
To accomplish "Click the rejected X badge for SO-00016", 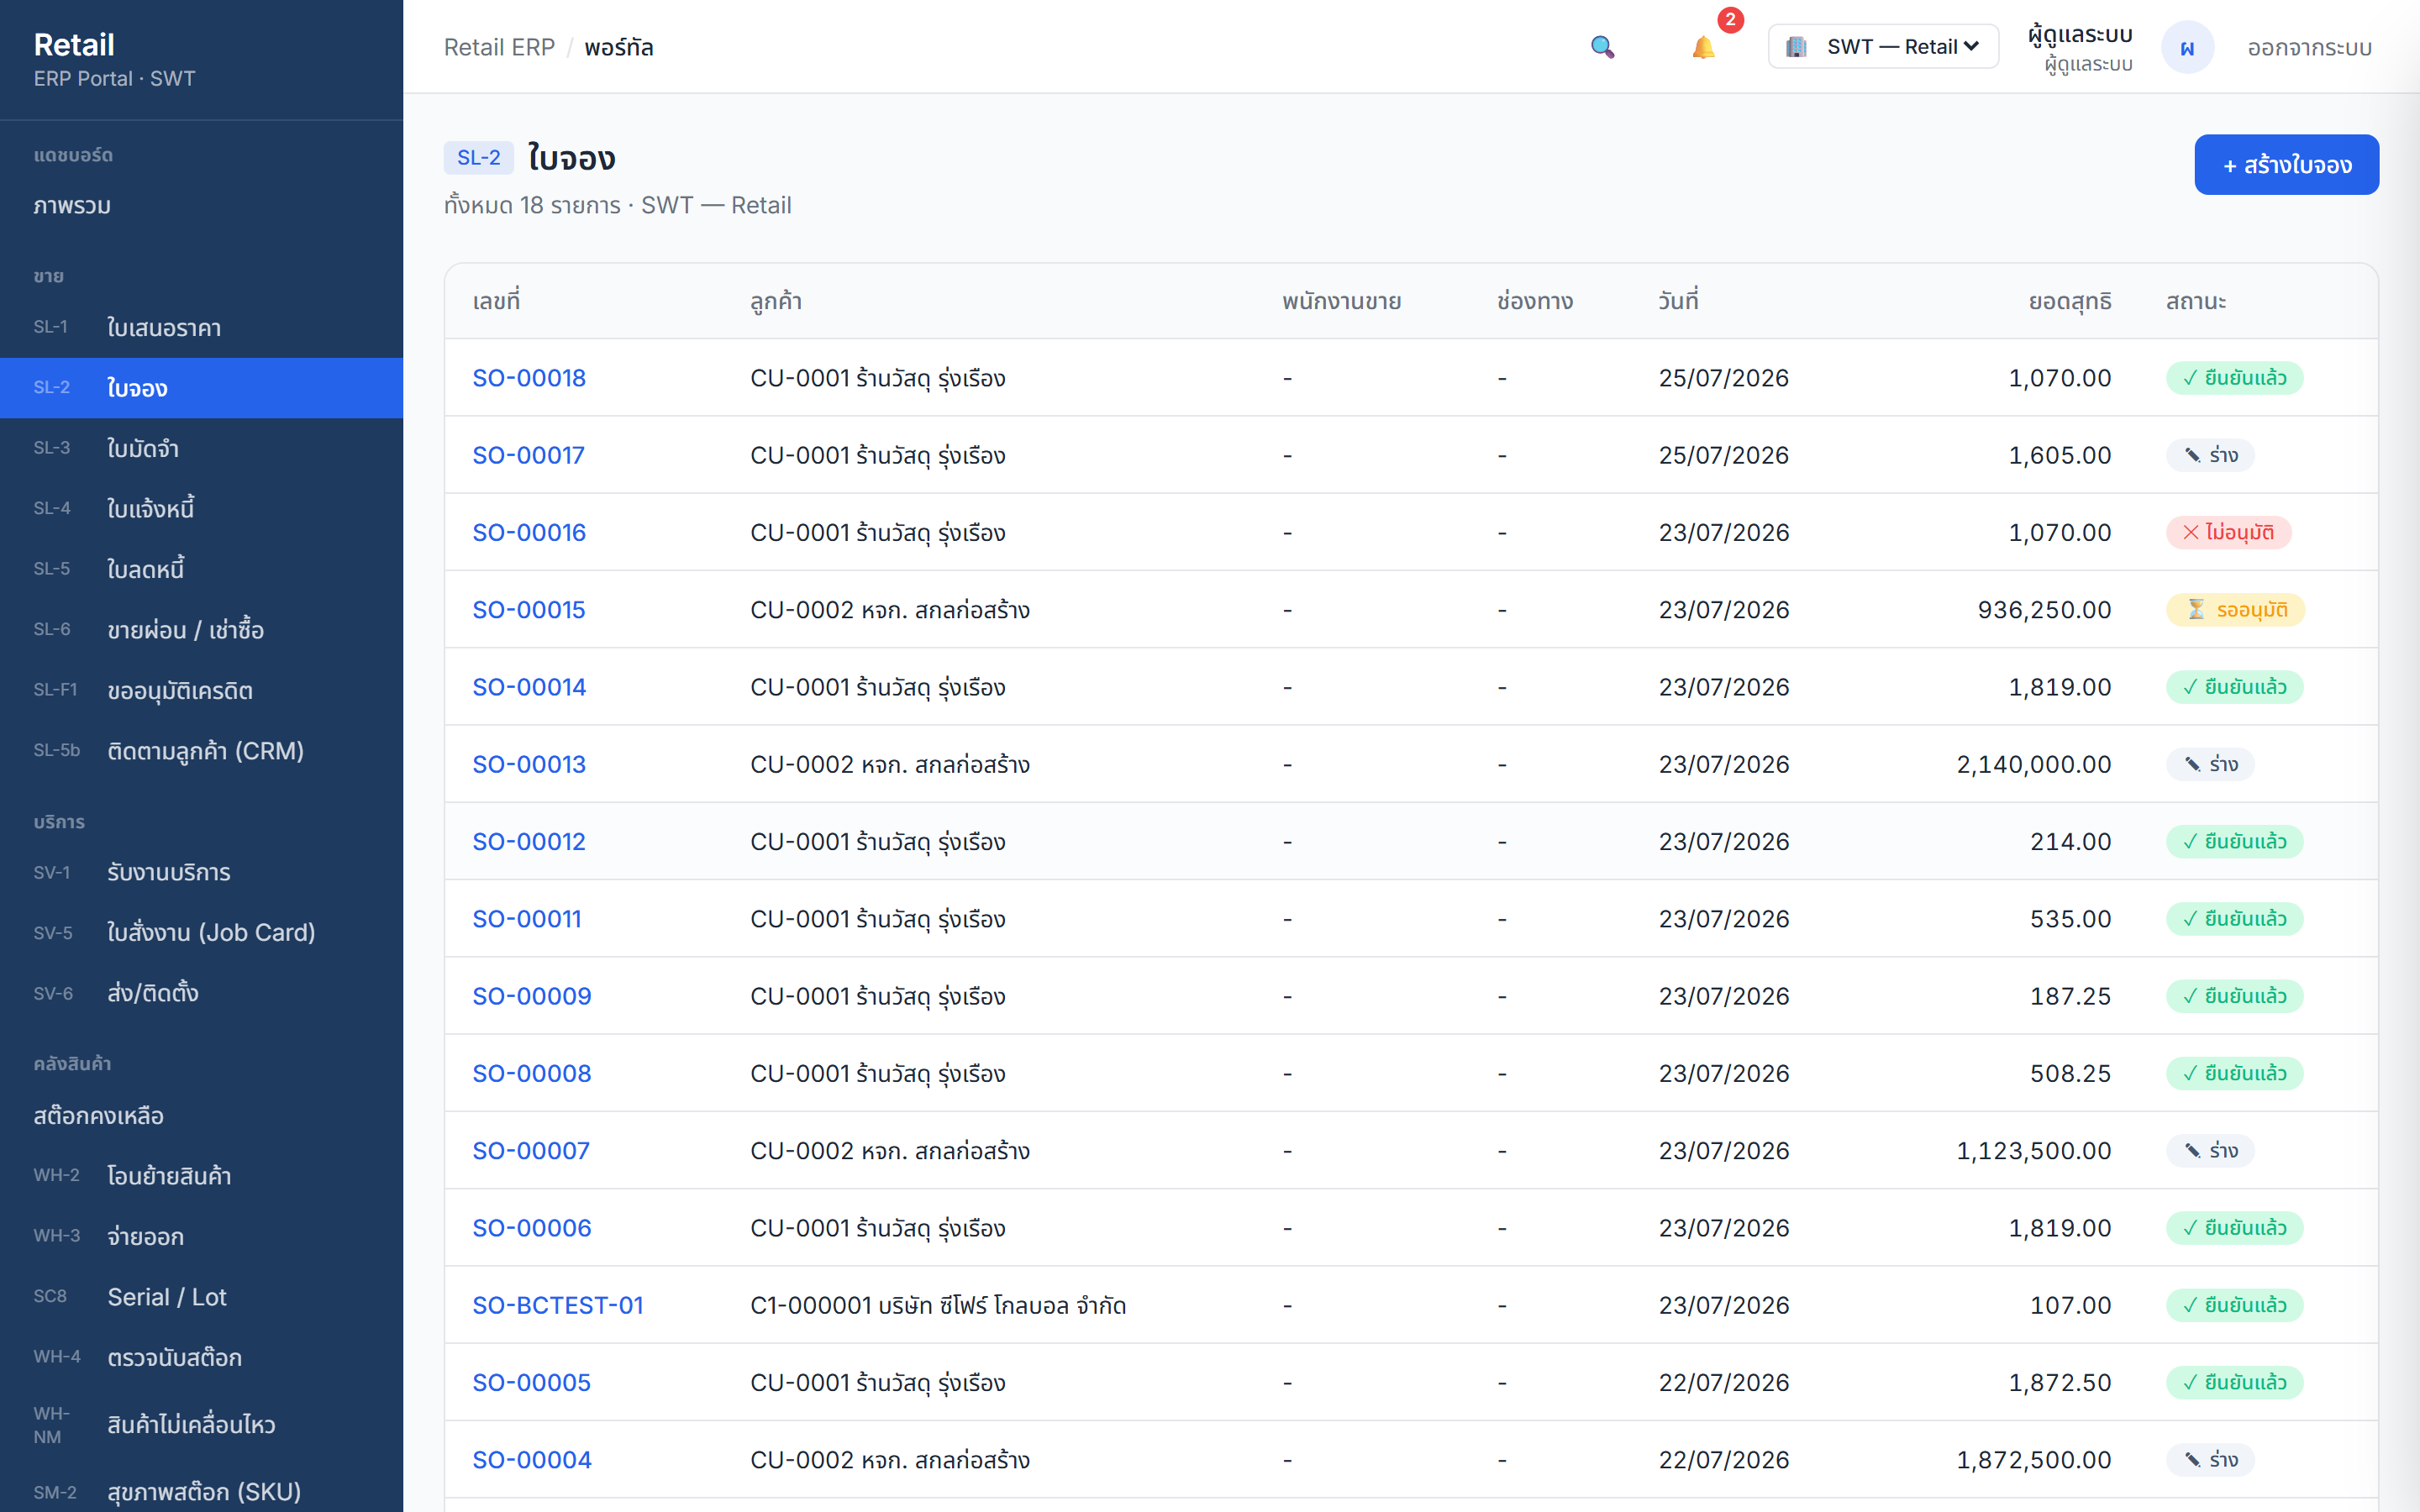I will click(2228, 532).
